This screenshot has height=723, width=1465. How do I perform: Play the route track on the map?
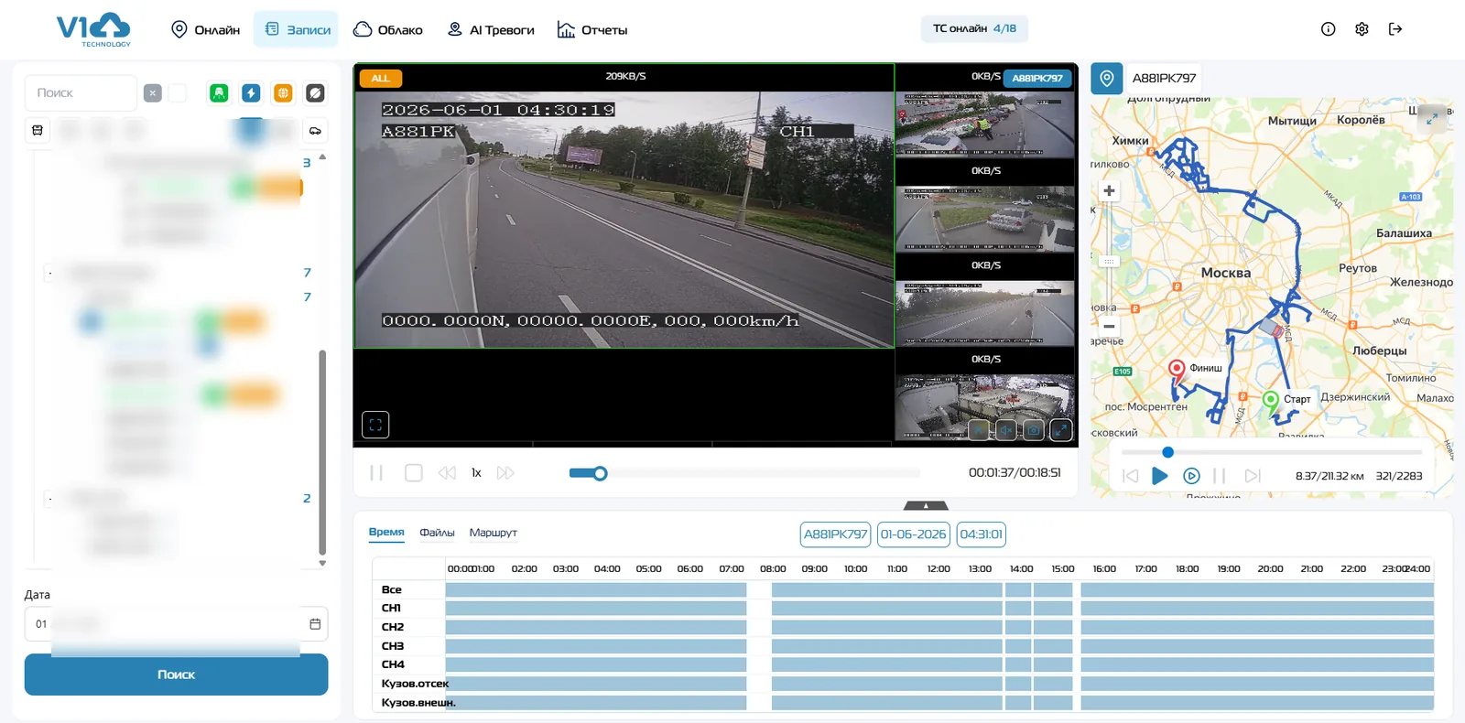(x=1159, y=476)
